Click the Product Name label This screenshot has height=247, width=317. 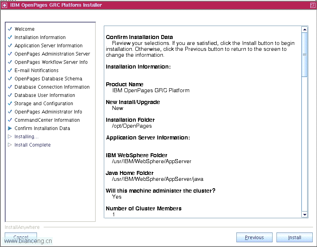(125, 84)
